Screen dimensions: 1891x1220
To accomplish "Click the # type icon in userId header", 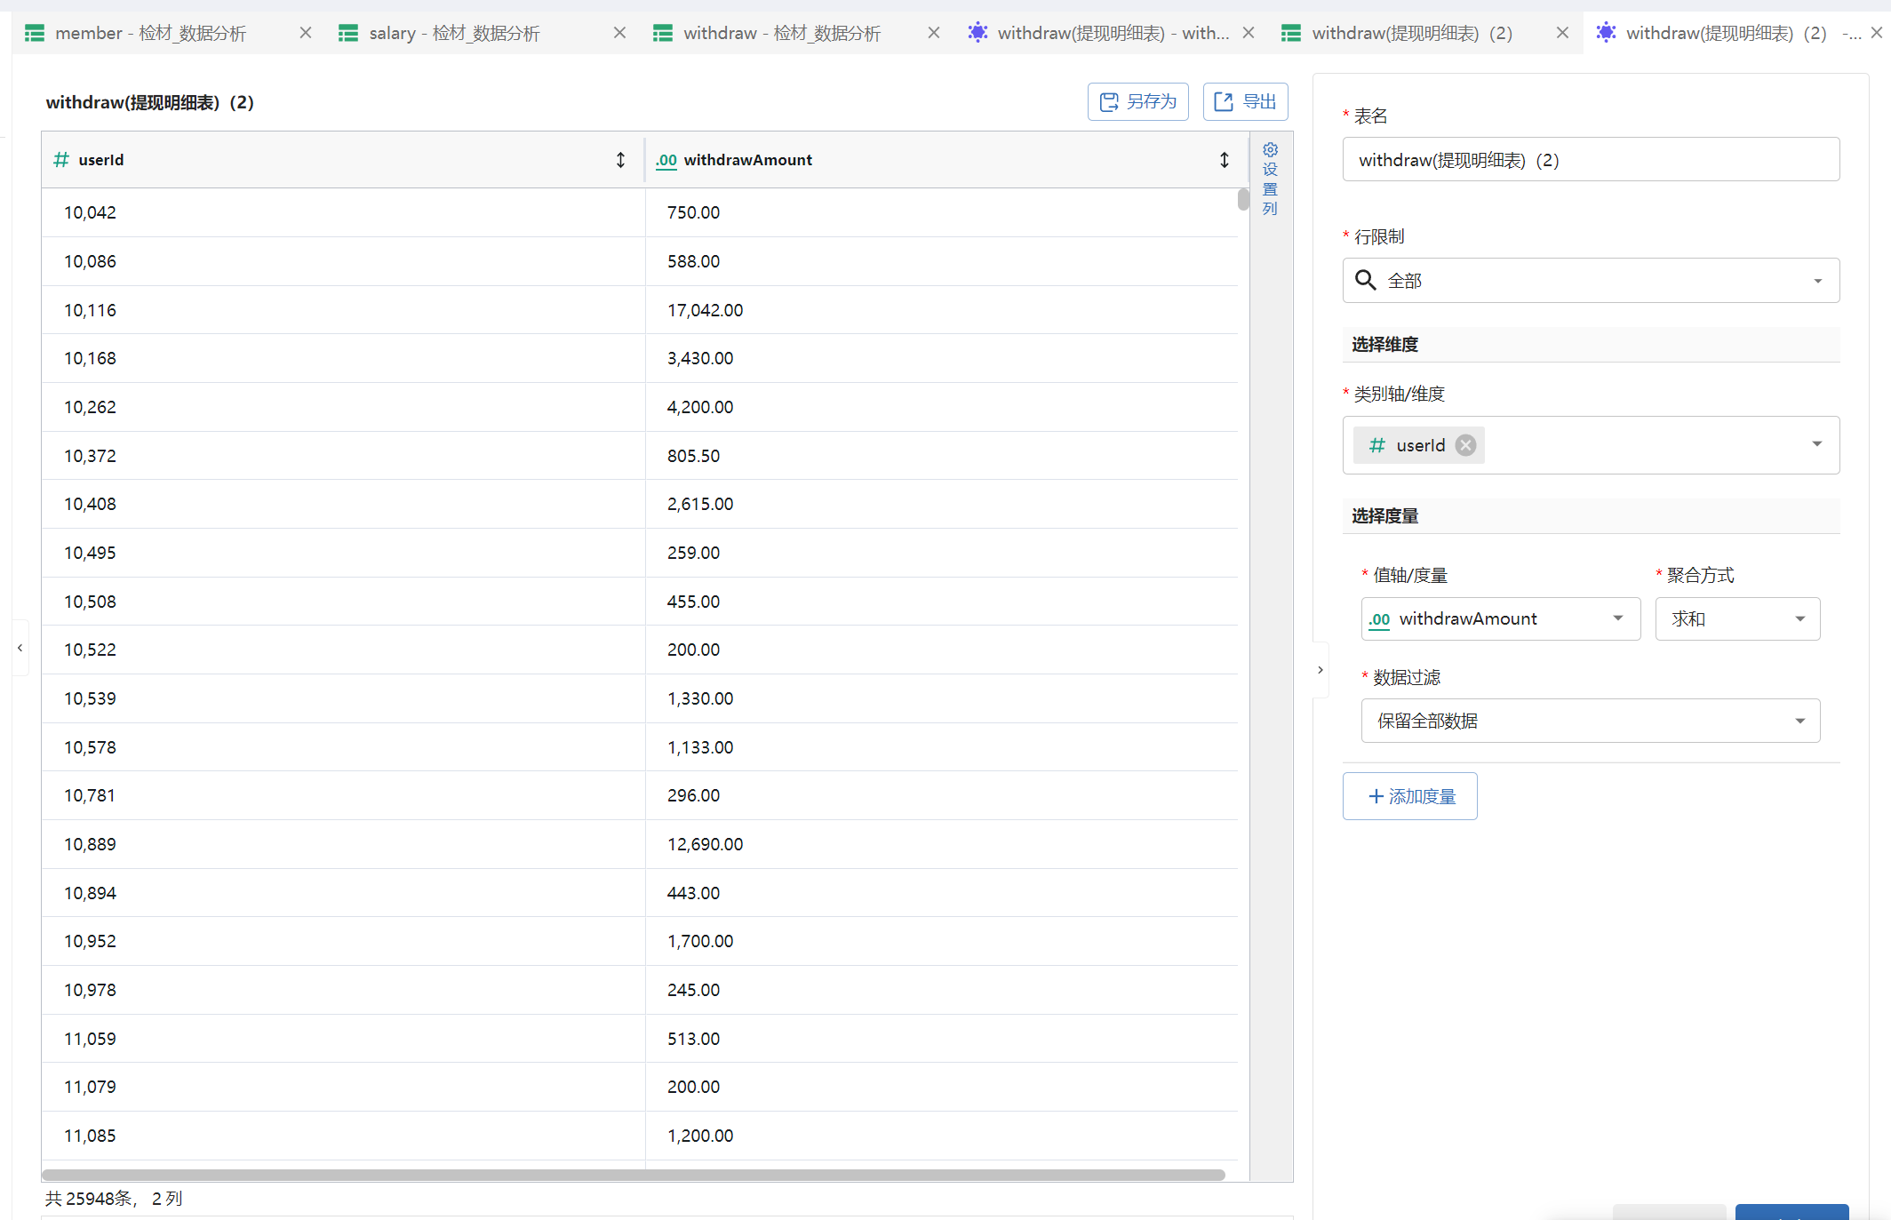I will tap(61, 160).
